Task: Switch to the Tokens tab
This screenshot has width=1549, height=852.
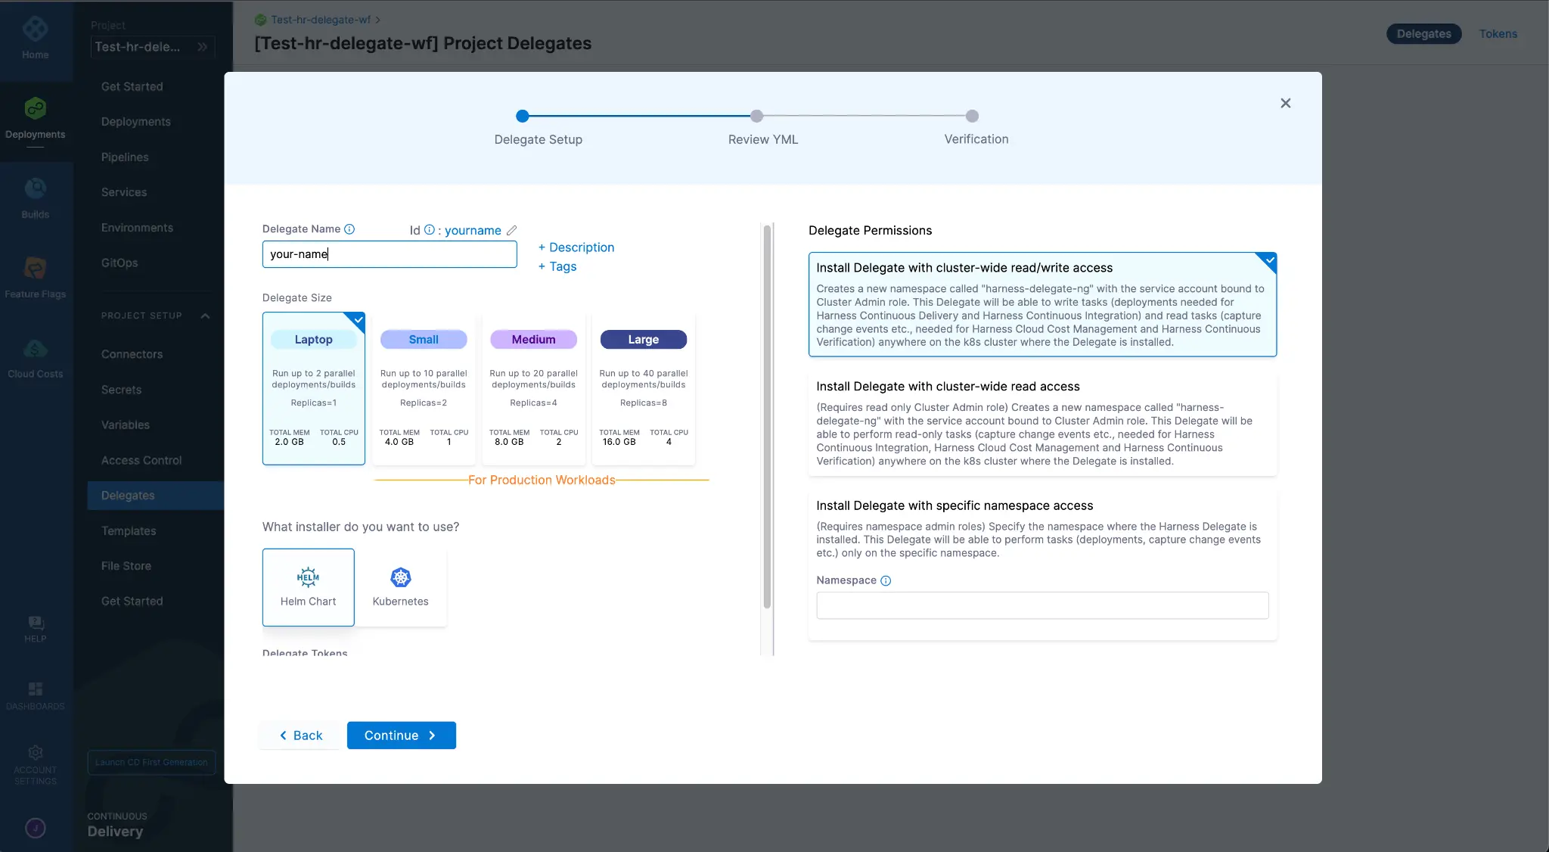Action: point(1498,33)
